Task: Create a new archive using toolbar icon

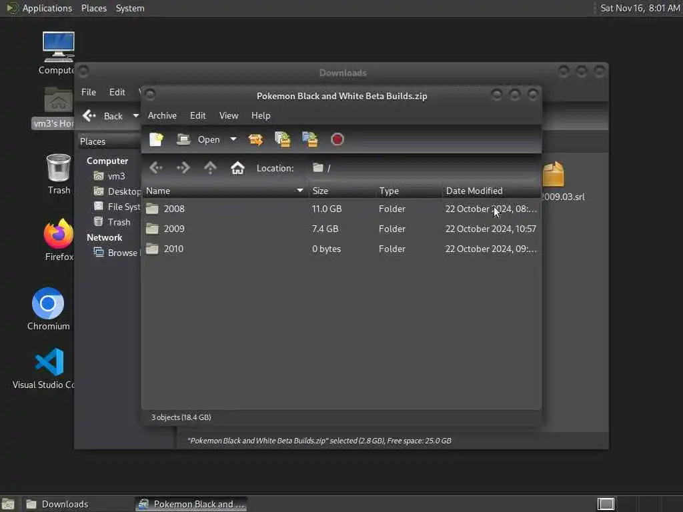Action: point(156,139)
